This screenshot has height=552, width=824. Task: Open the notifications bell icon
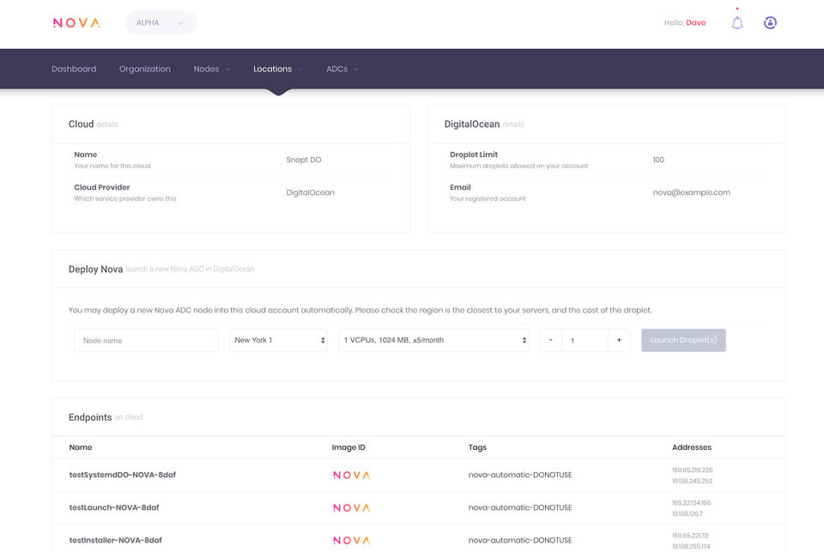click(x=737, y=22)
